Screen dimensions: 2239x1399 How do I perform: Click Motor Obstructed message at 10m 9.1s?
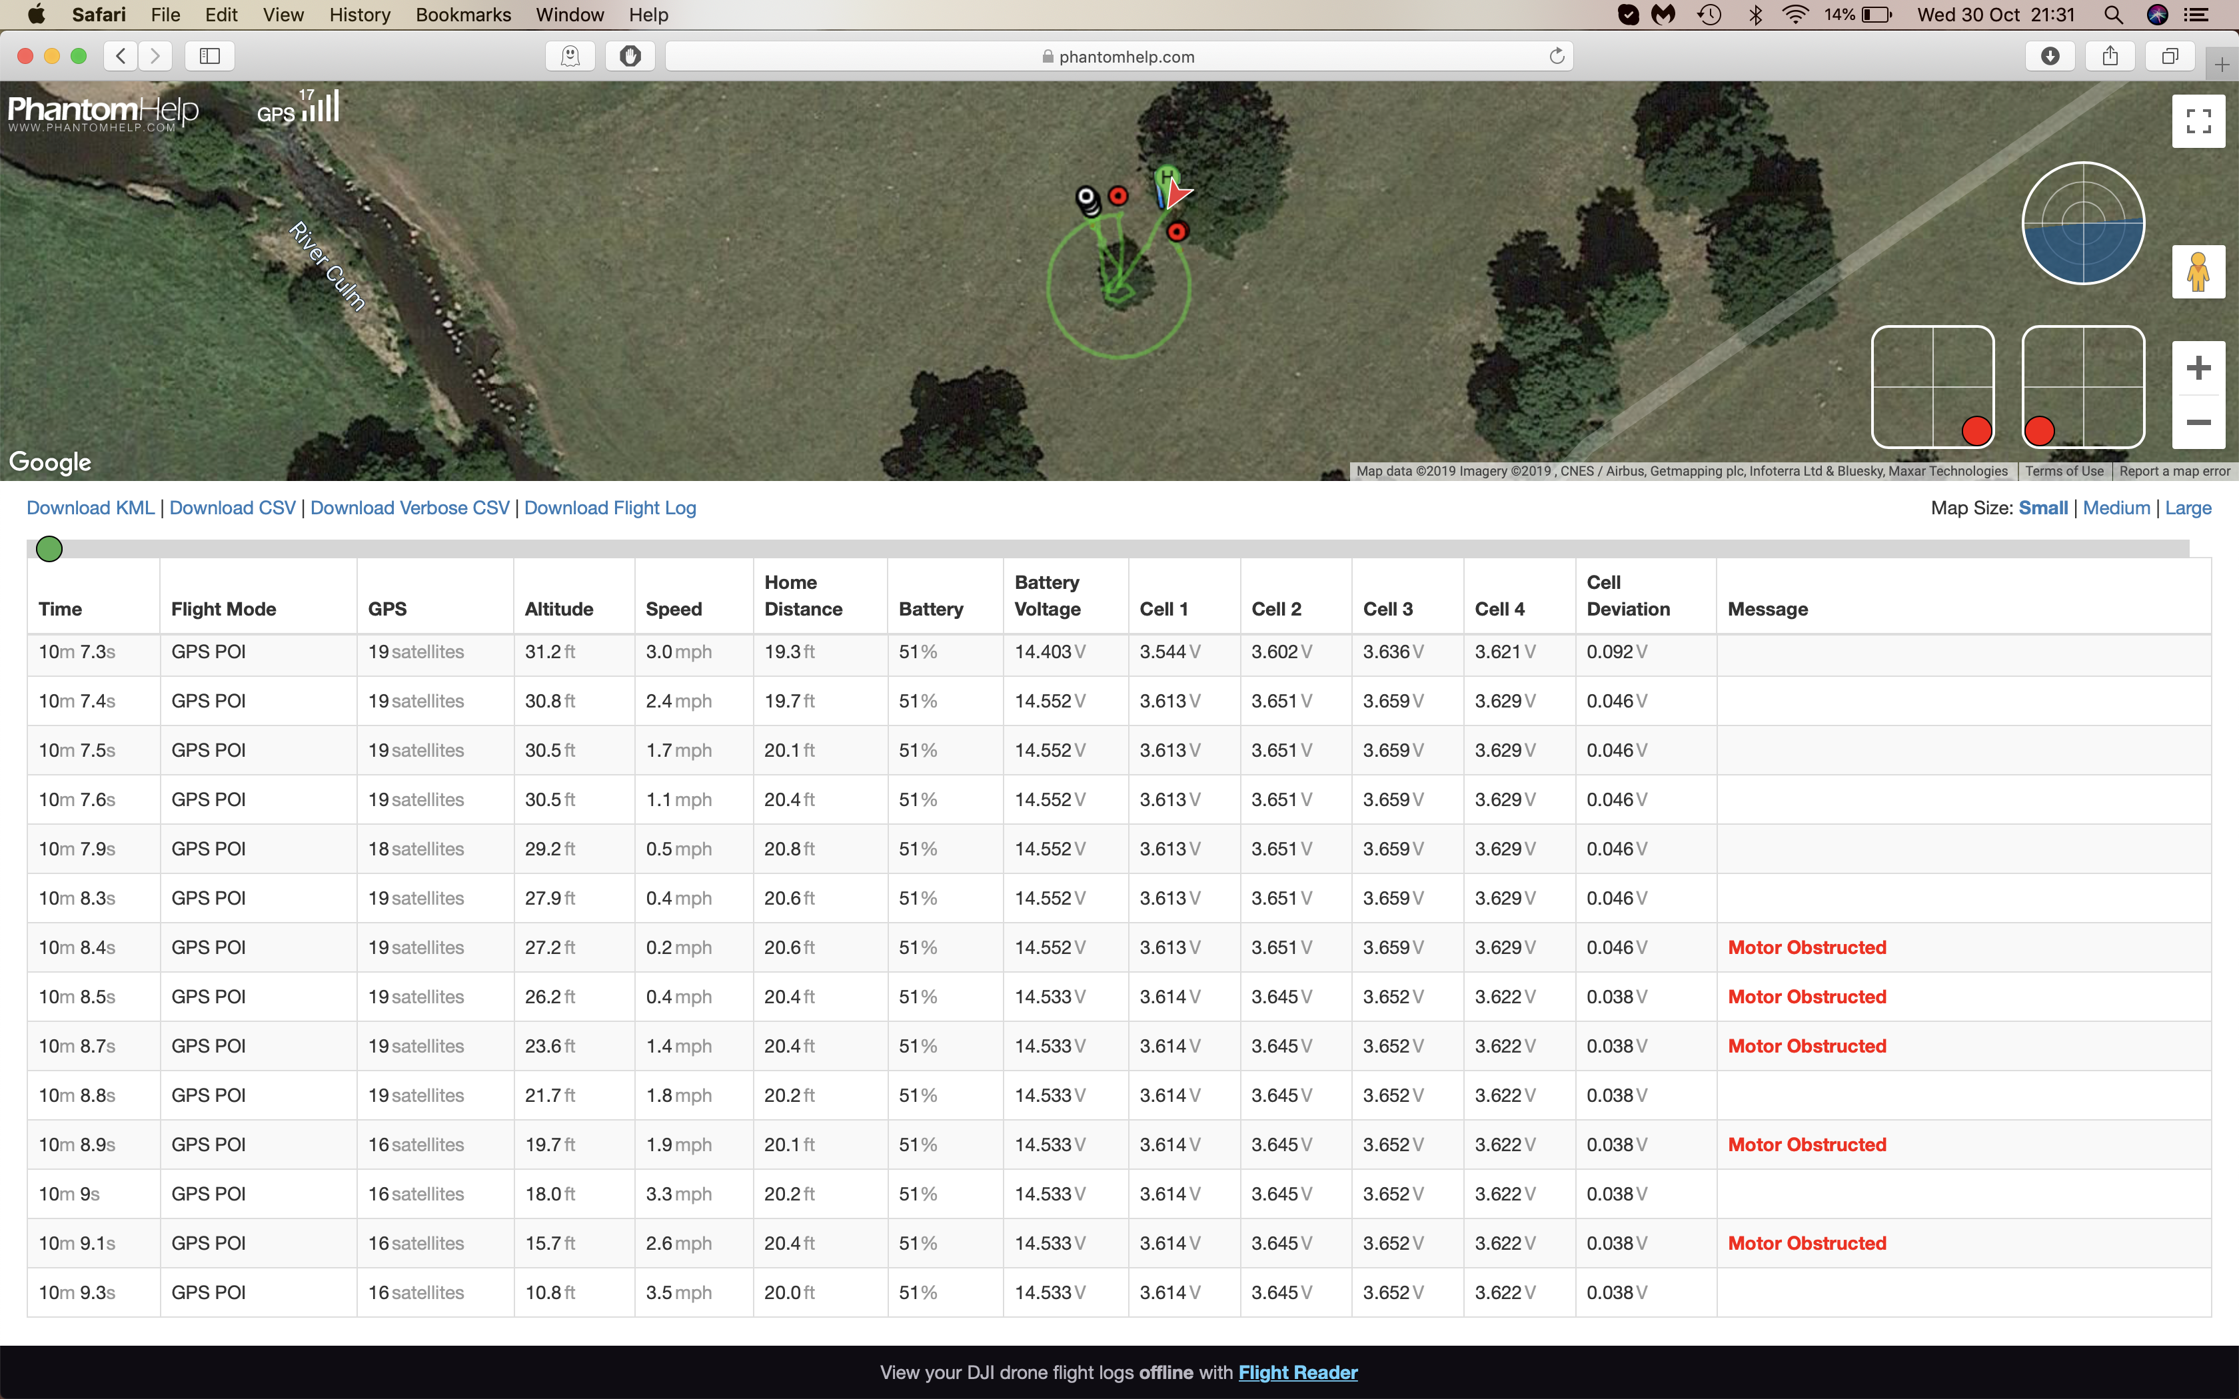point(1807,1244)
